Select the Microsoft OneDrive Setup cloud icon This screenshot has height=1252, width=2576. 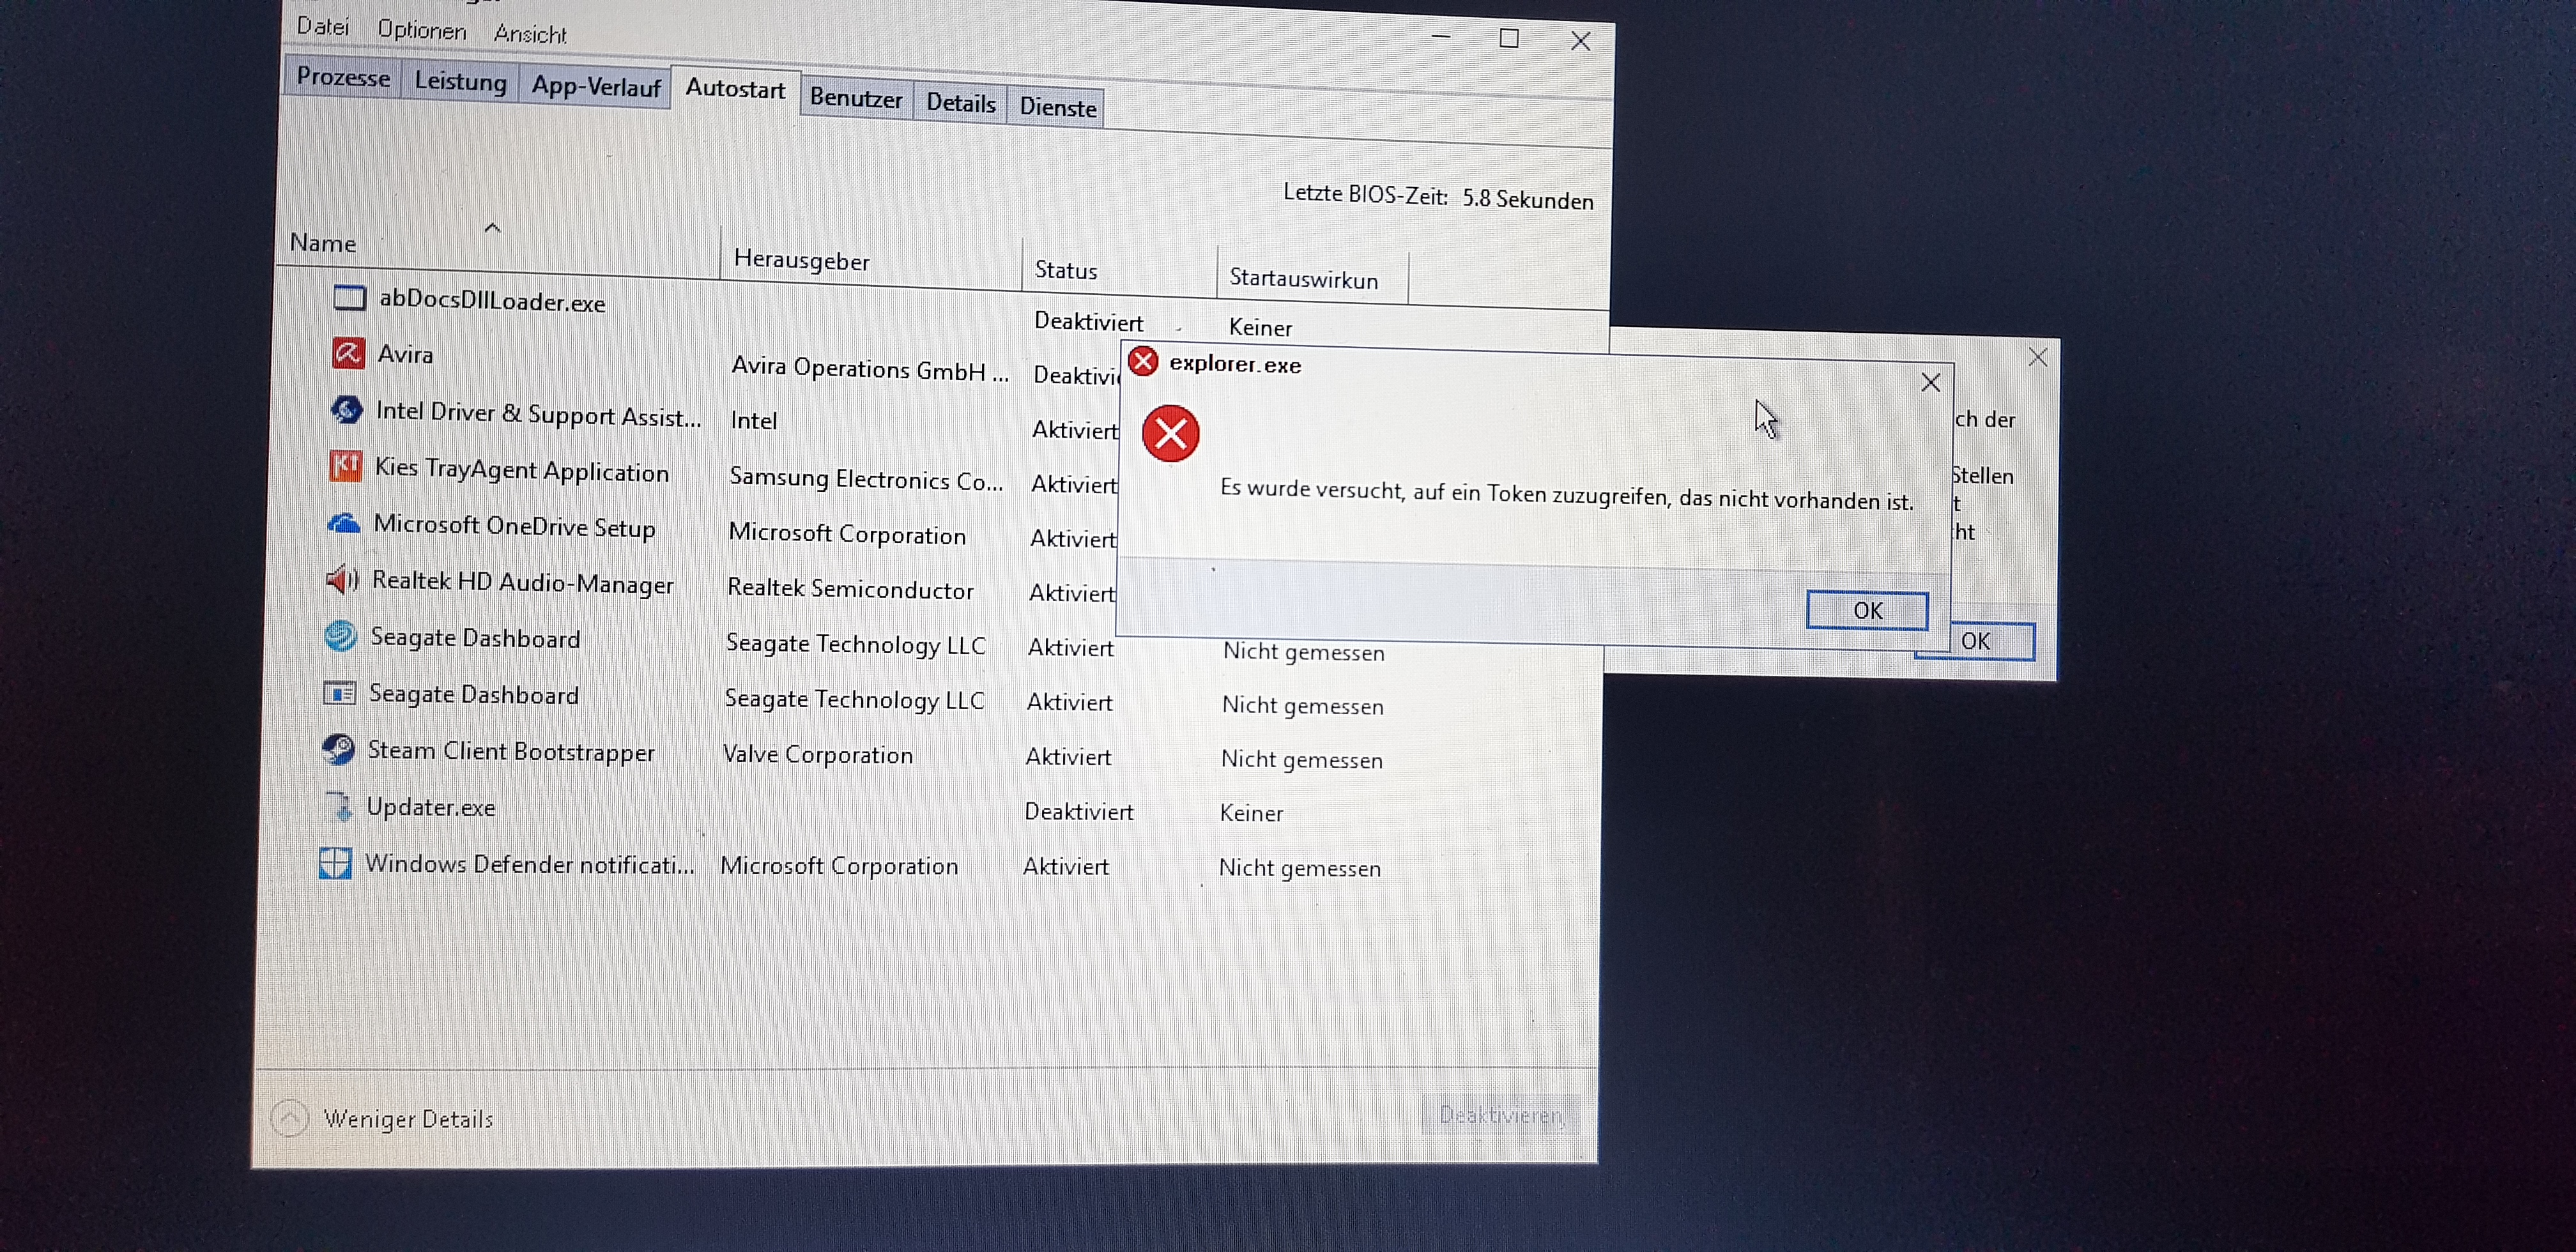tap(343, 523)
